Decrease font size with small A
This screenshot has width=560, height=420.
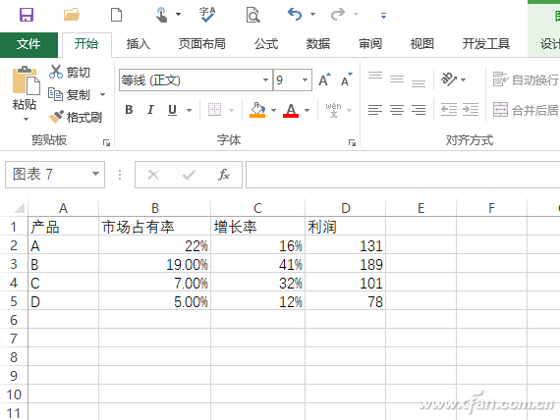pyautogui.click(x=346, y=79)
